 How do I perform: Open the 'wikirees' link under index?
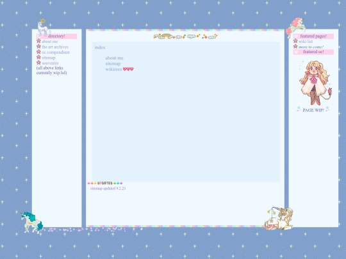coord(113,69)
